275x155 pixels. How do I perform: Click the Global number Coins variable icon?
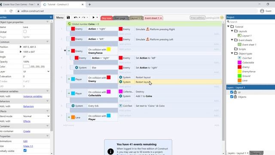click(x=70, y=24)
